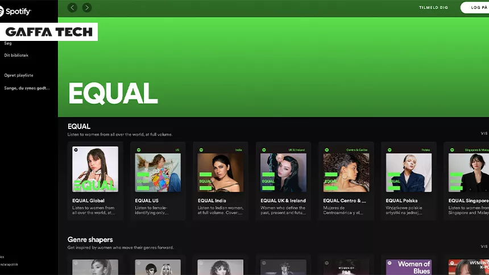The height and width of the screenshot is (275, 489).
Task: Click the EQUAL Global title text
Action: [x=88, y=201]
